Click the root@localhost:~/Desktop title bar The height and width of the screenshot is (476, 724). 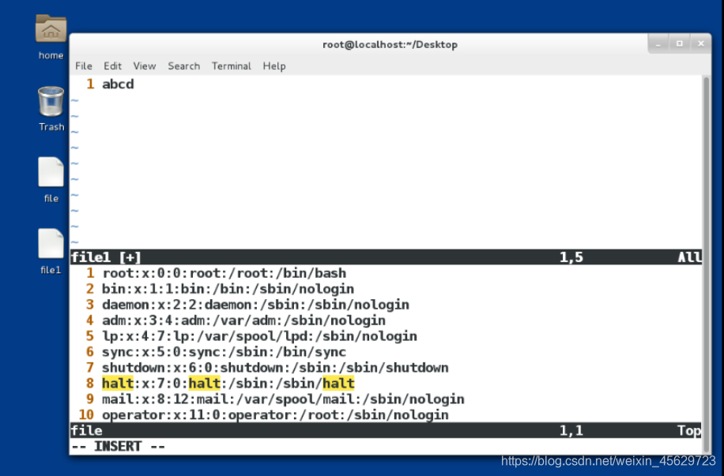pos(390,44)
